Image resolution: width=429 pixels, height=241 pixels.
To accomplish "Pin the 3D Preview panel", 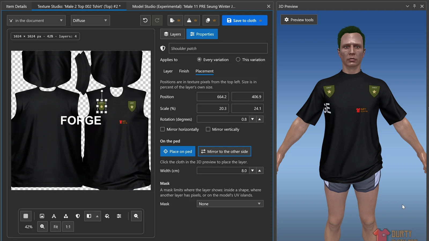I will pyautogui.click(x=414, y=6).
